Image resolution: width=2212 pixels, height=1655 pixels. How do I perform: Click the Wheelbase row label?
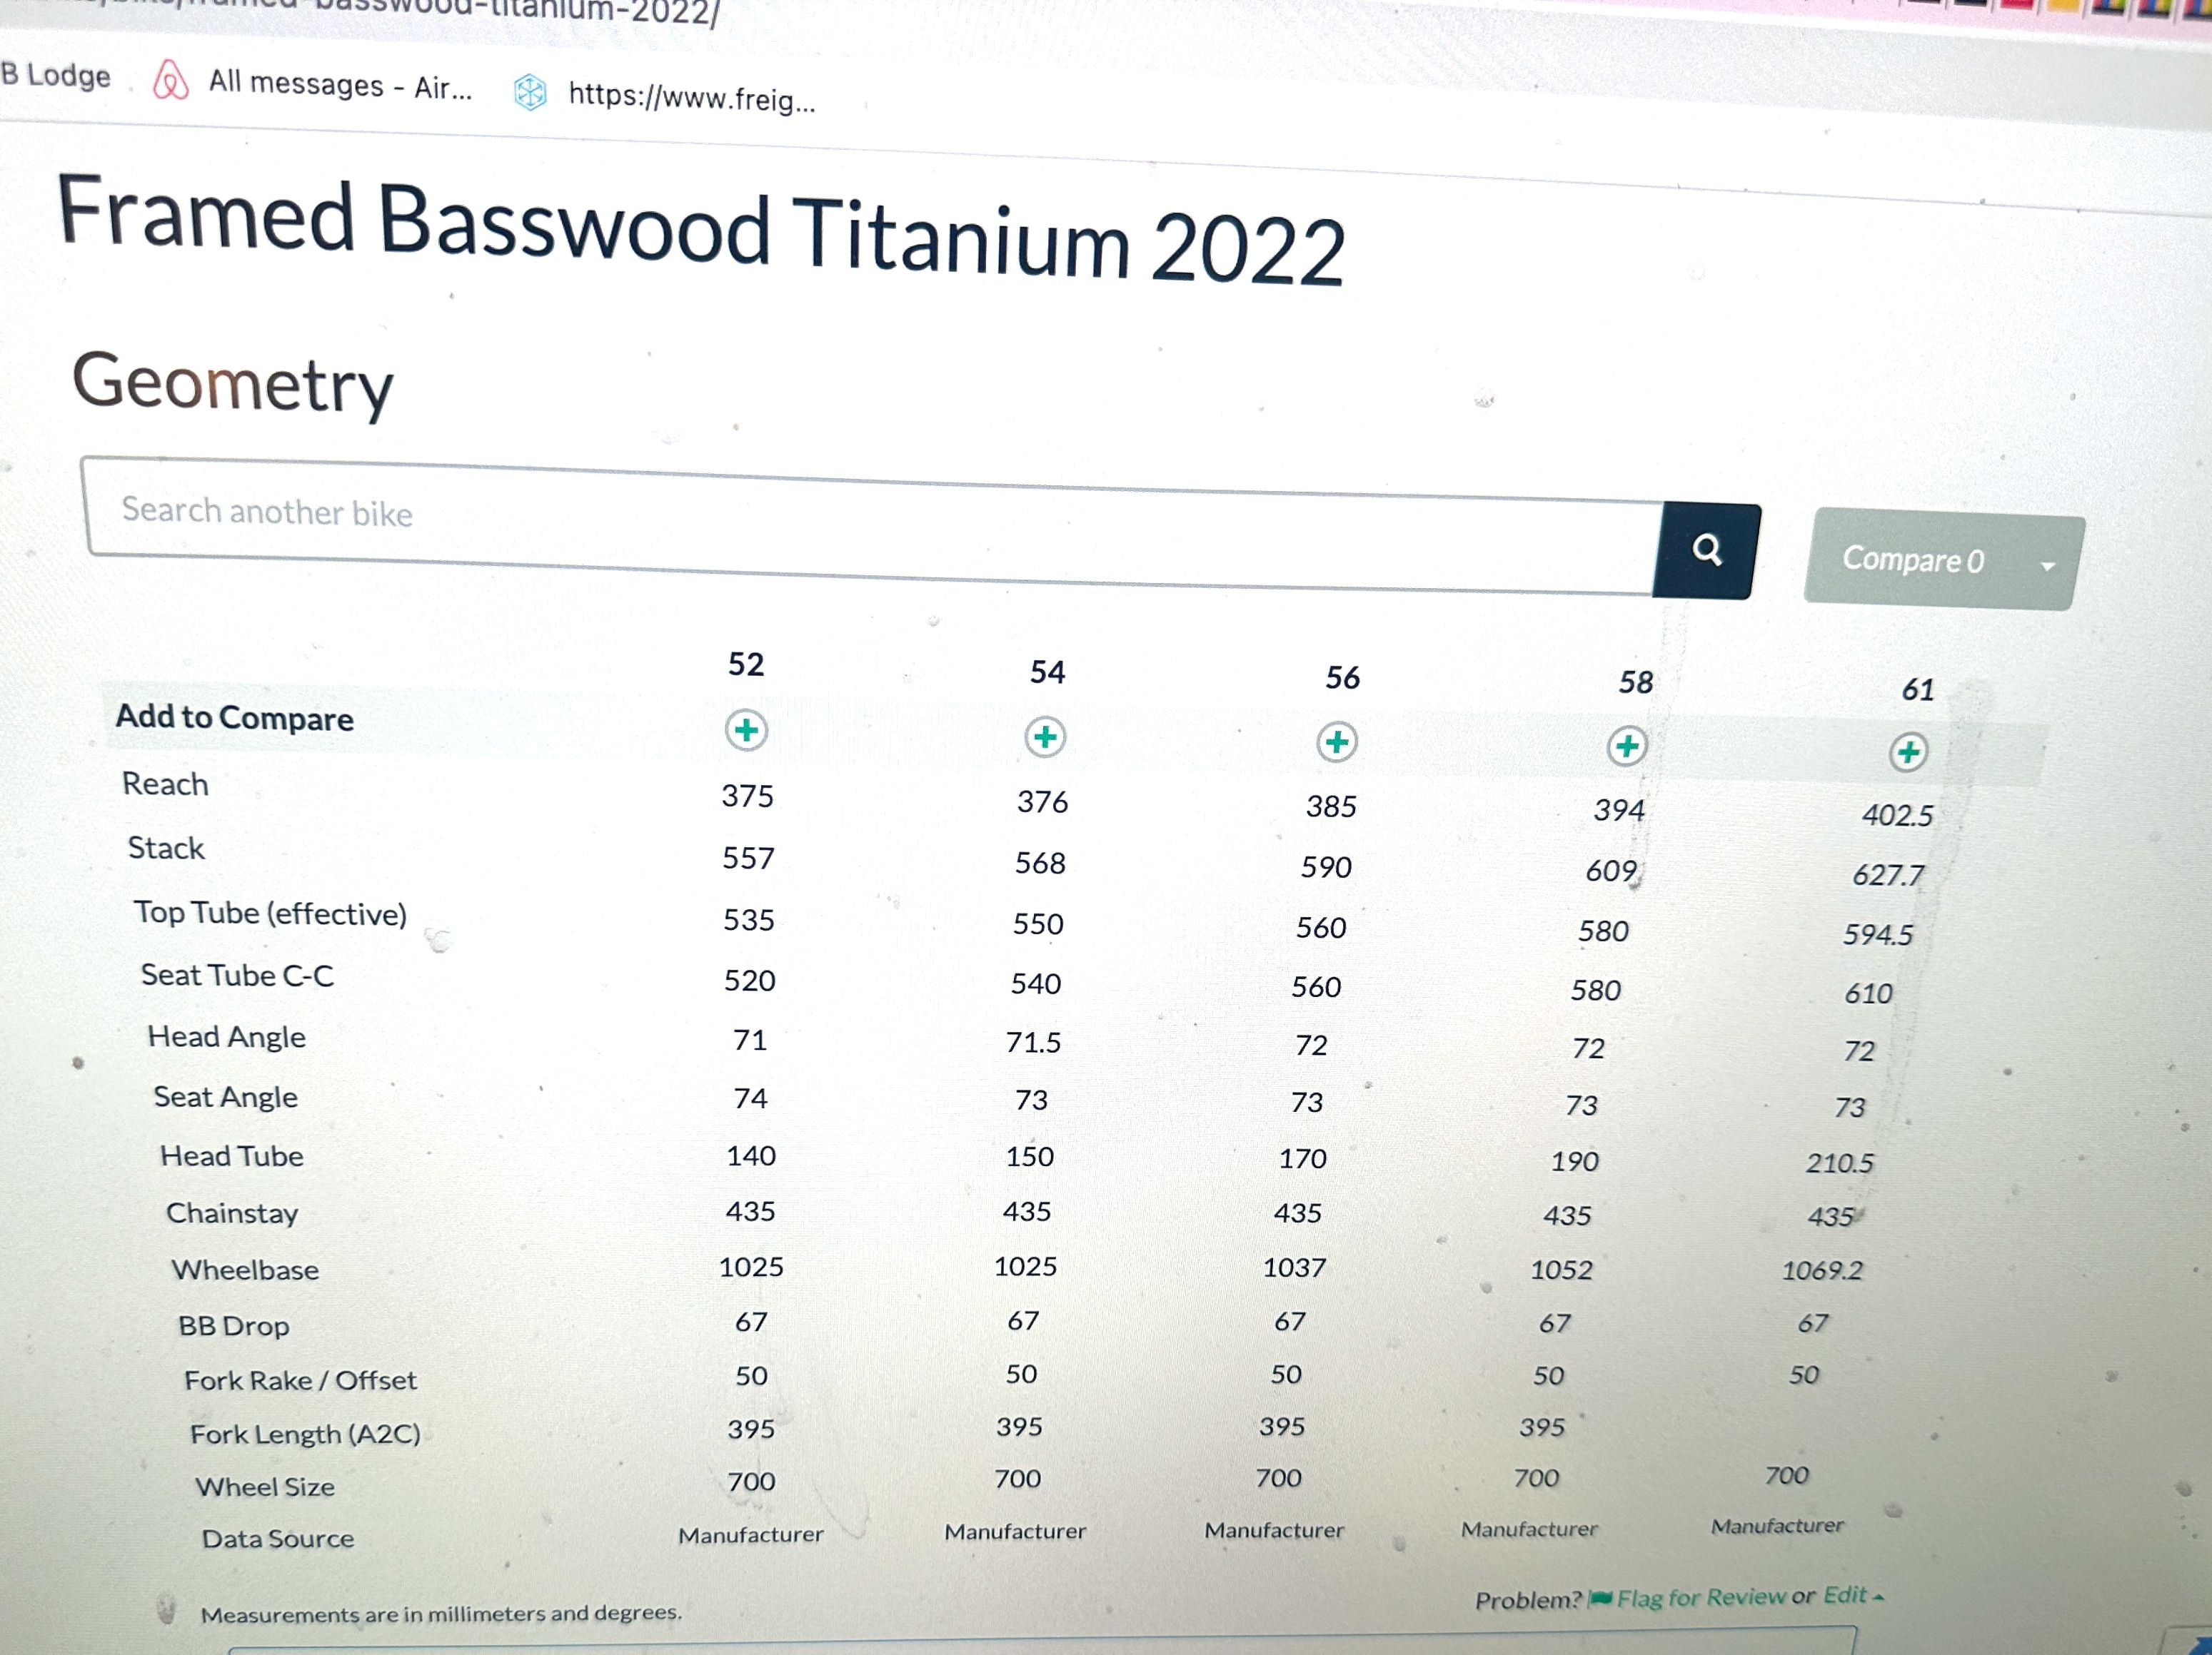245,1270
